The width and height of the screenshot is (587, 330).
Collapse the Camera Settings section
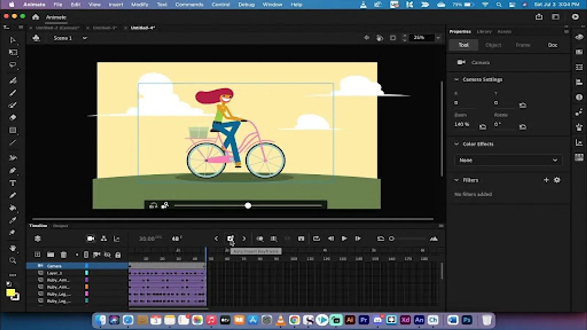coord(456,80)
